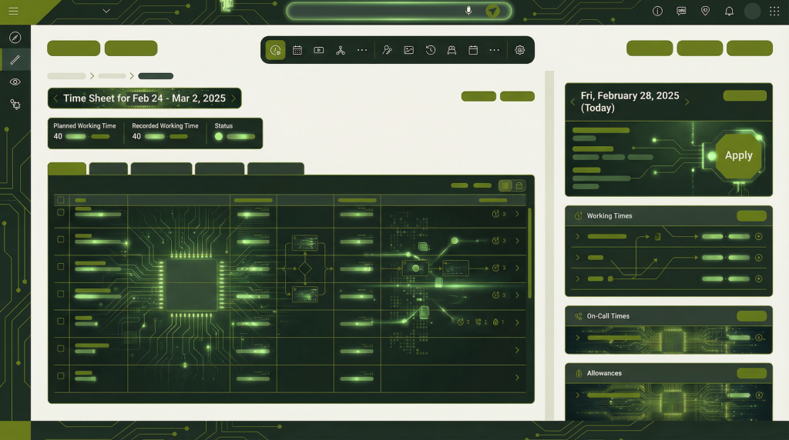
Task: Expand the On-Call Times entry row
Action: (577, 337)
